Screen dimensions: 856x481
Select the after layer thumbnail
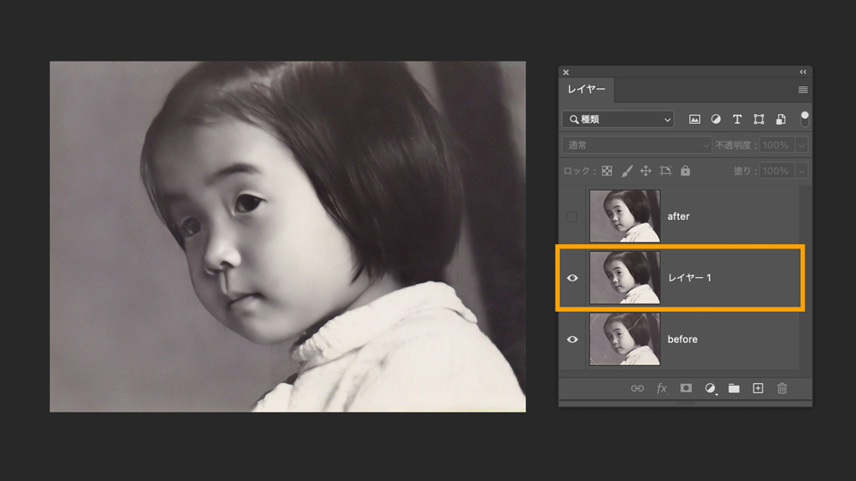point(625,216)
